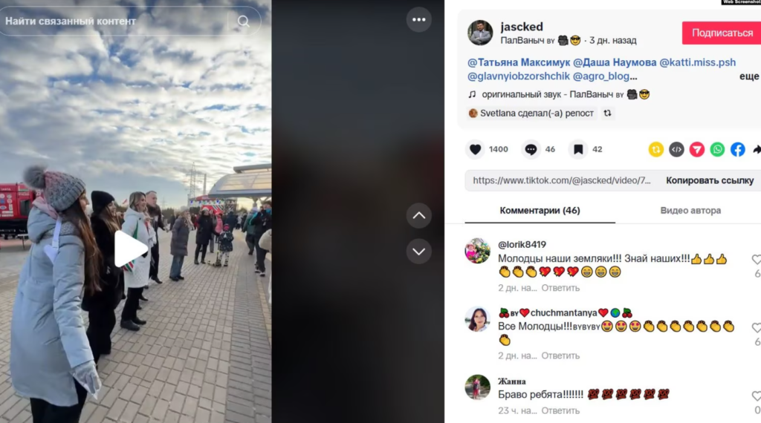Expand description with "еще"
This screenshot has width=761, height=423.
(749, 76)
